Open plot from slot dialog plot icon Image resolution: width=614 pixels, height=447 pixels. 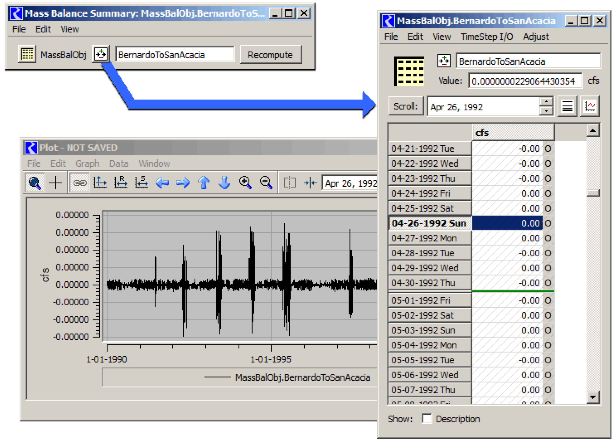coord(589,106)
